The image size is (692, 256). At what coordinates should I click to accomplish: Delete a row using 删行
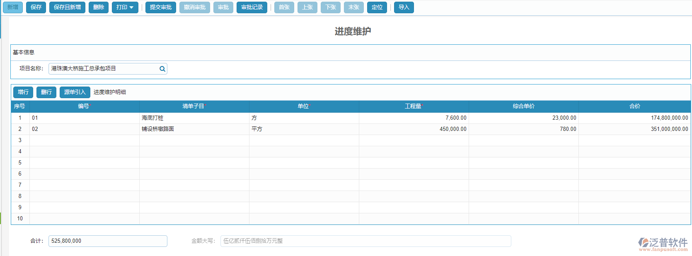click(x=46, y=92)
